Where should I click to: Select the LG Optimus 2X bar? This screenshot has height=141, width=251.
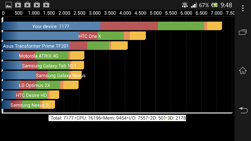pos(40,85)
